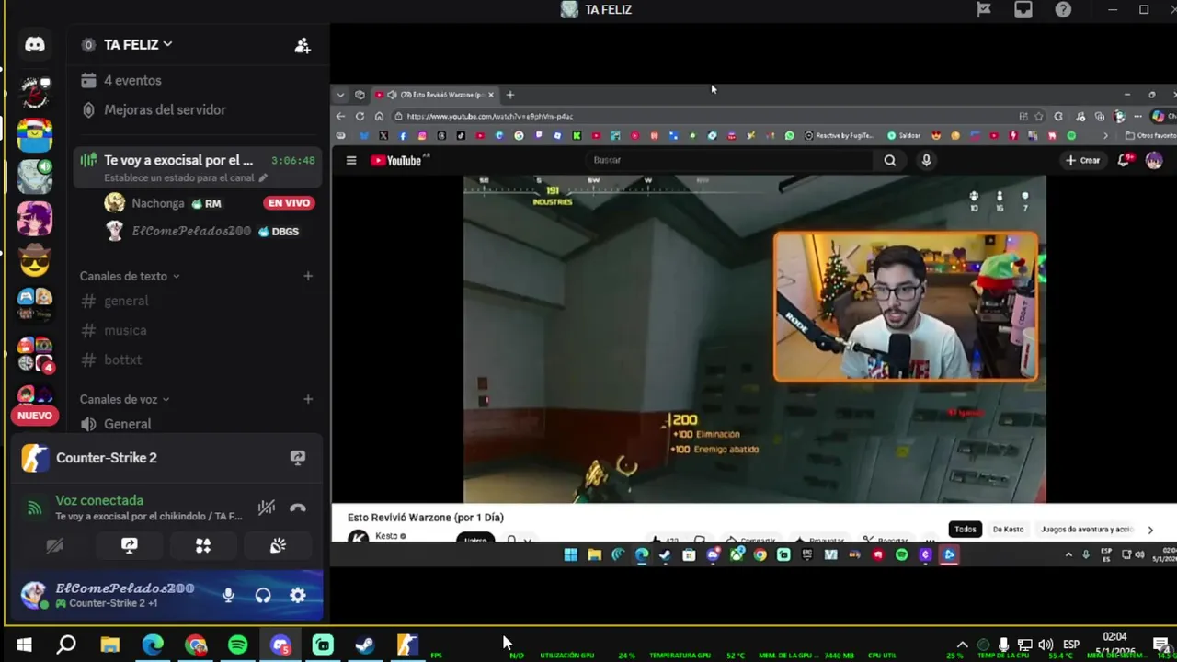The width and height of the screenshot is (1177, 662).
Task: Open the system volume speaker icon
Action: pyautogui.click(x=1046, y=645)
